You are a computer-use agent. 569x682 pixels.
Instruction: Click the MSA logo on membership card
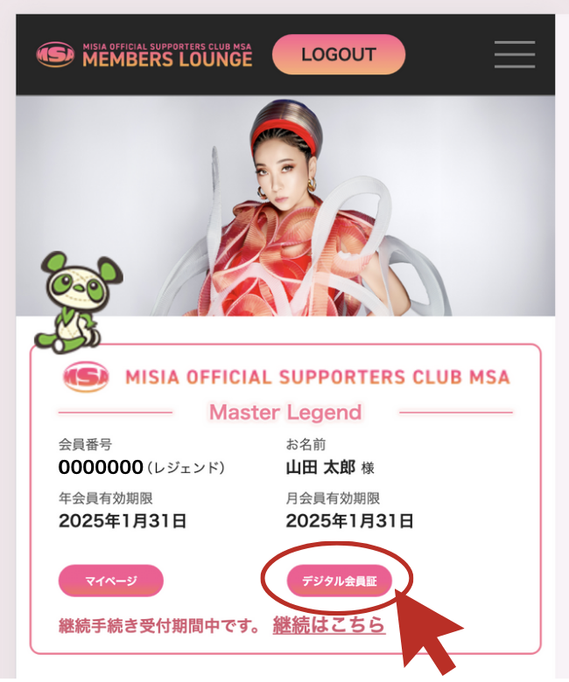[x=86, y=377]
